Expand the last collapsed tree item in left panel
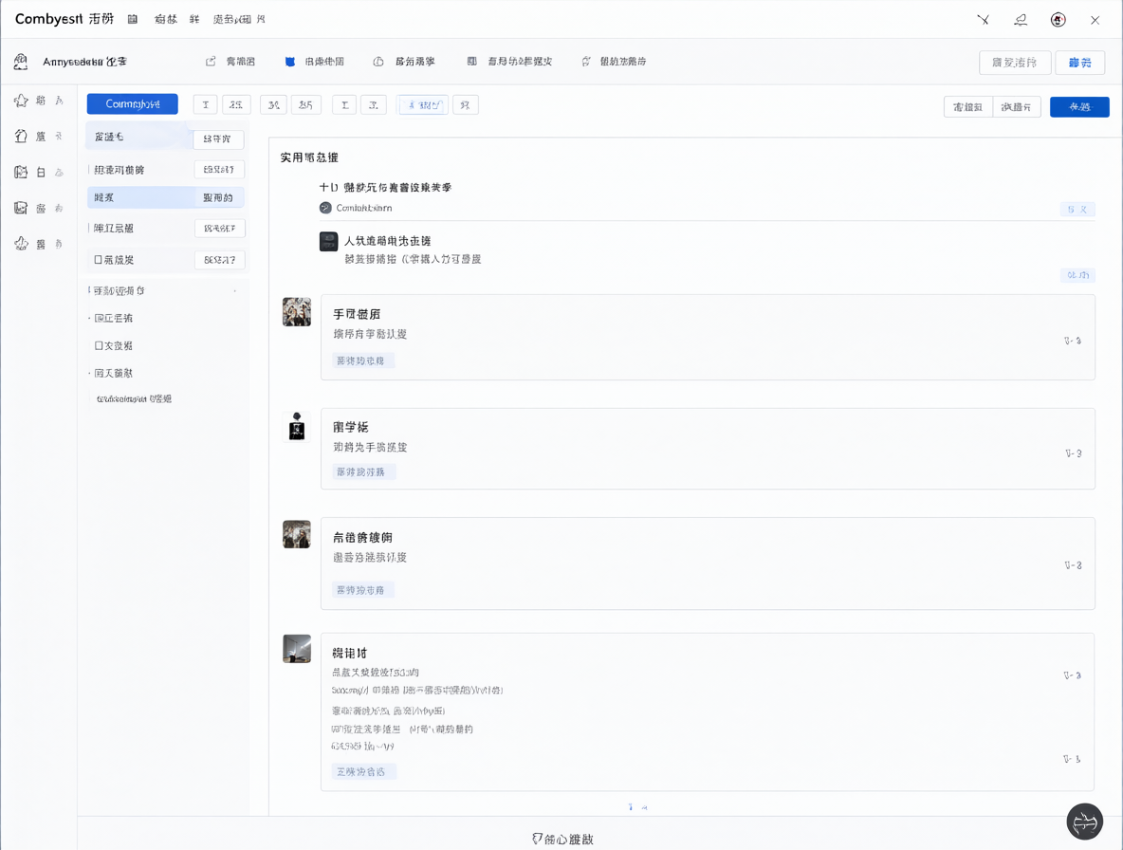This screenshot has height=850, width=1123. coord(113,373)
